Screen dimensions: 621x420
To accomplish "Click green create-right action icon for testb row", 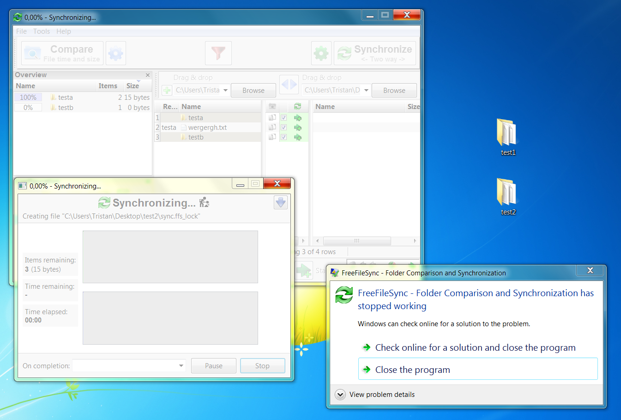I will [x=298, y=137].
